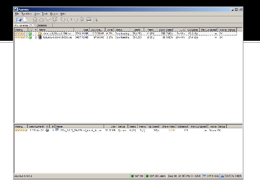This screenshot has width=260, height=195.
Task: Click the hard-drive toolbar icon
Action: [x=89, y=20]
